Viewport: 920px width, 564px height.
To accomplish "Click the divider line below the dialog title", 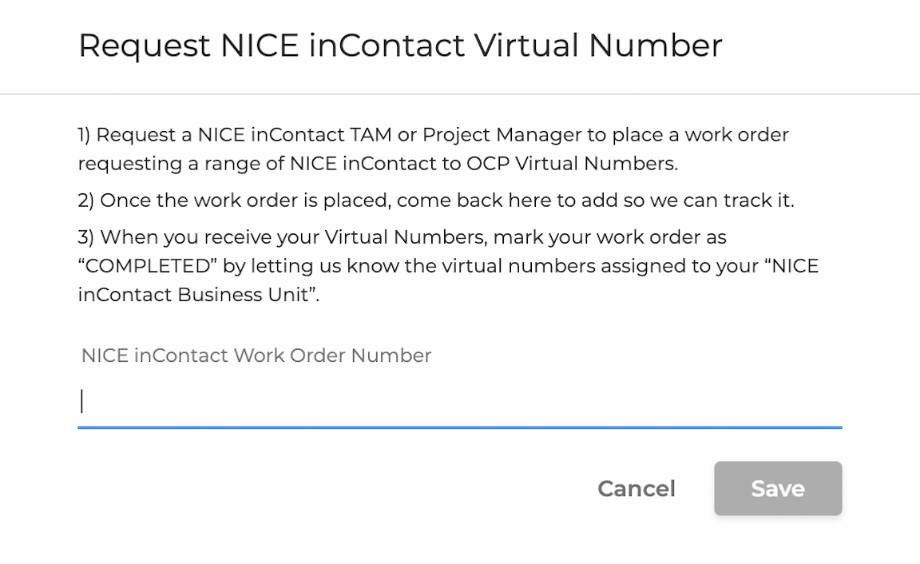I will (459, 94).
